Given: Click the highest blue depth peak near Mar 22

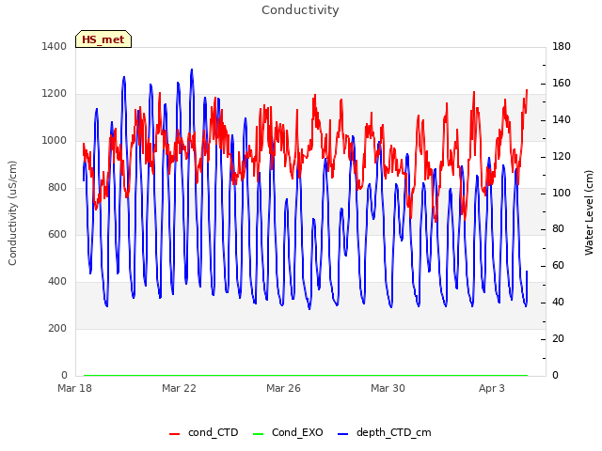Looking at the screenshot, I should (192, 70).
